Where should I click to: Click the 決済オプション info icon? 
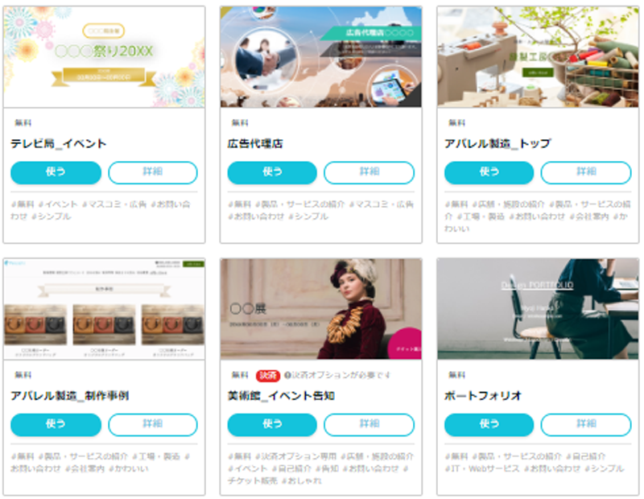coord(287,375)
